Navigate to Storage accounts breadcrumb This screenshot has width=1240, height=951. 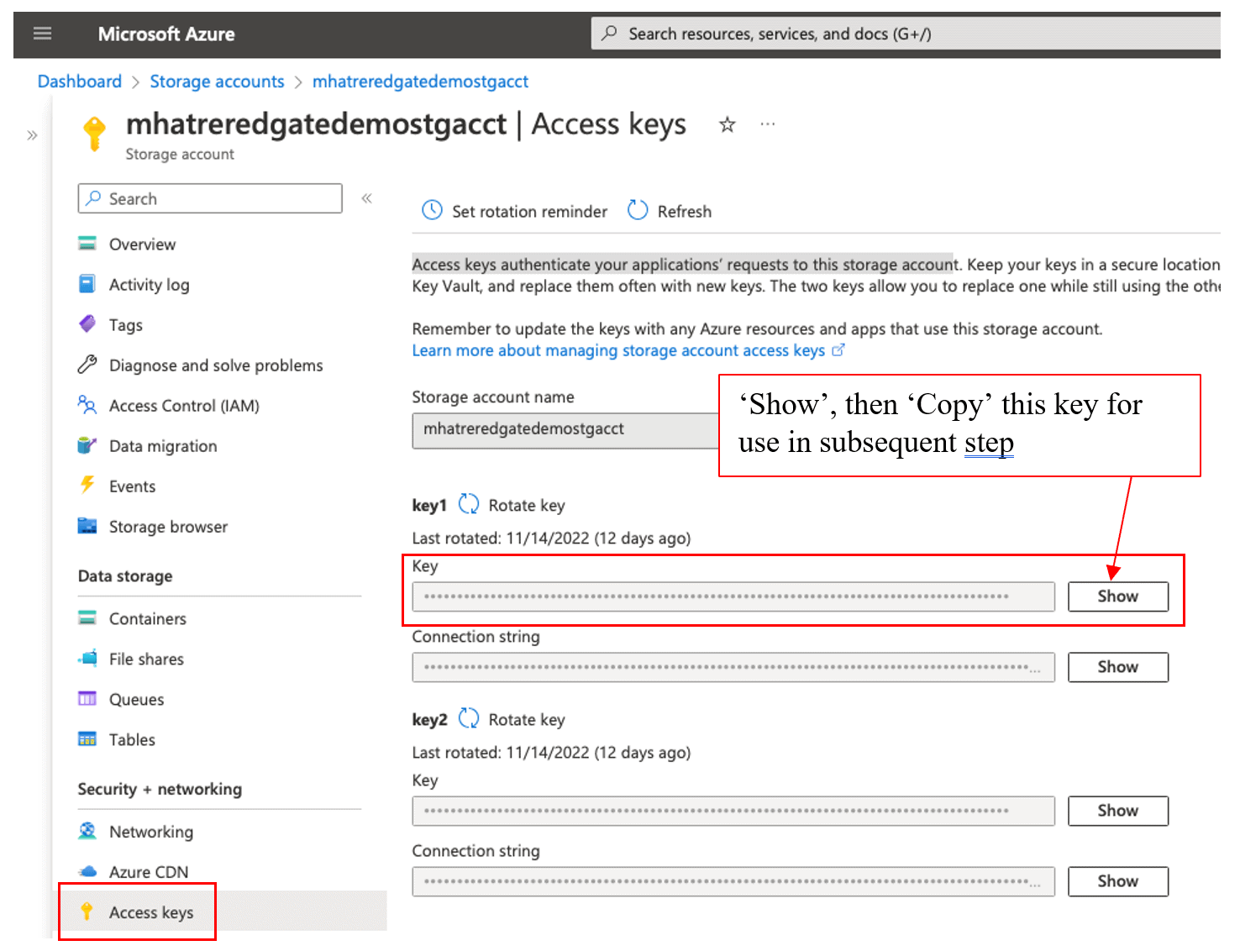coord(217,81)
